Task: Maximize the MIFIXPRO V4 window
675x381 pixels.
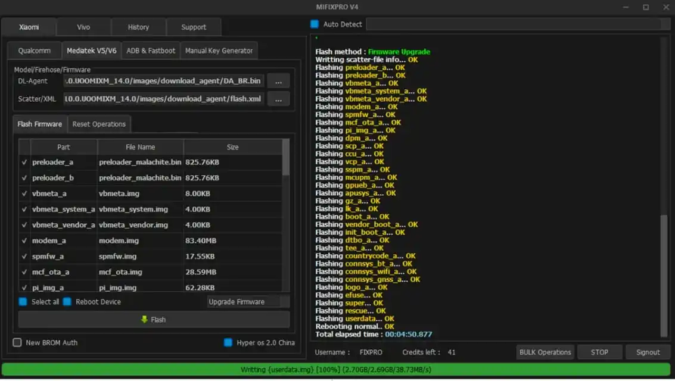Action: [646, 7]
